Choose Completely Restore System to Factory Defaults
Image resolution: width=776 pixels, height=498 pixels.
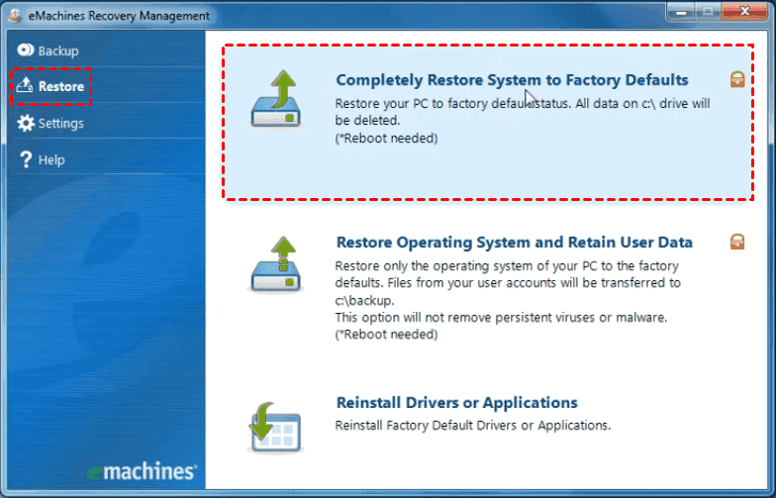512,79
